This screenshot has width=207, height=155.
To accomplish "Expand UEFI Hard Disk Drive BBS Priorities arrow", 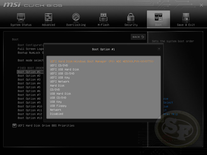I will coord(14,125).
